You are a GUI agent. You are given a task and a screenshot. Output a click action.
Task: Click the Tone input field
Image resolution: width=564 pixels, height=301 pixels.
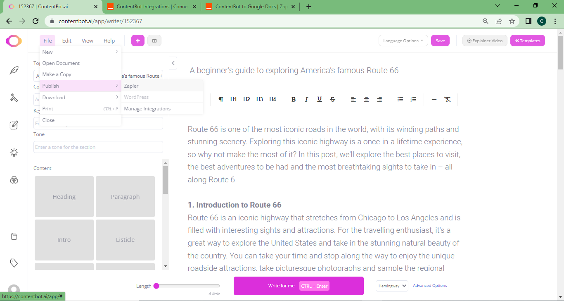98,147
